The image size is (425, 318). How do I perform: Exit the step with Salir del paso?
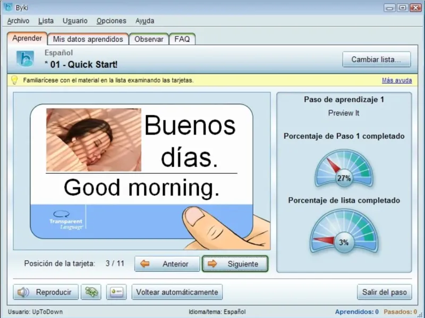[x=384, y=292]
